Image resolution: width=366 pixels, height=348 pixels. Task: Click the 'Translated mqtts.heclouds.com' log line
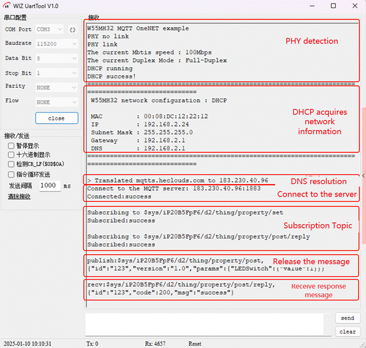[178, 180]
